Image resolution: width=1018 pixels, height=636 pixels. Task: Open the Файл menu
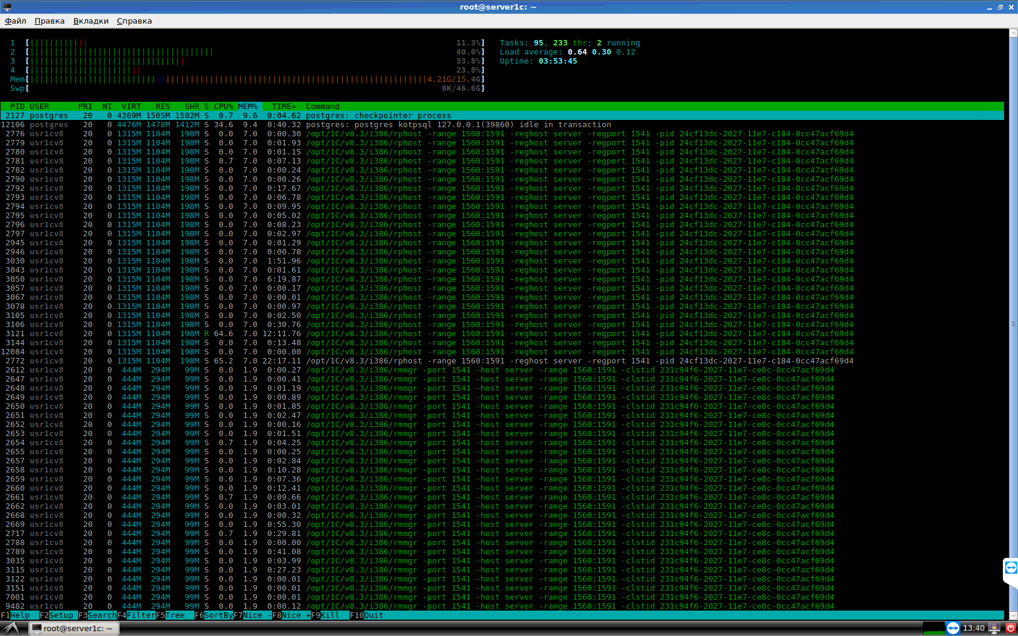[x=15, y=21]
